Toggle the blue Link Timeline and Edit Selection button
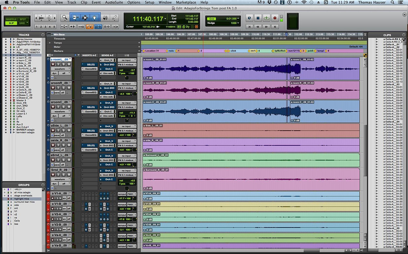The width and height of the screenshot is (408, 254). click(98, 27)
